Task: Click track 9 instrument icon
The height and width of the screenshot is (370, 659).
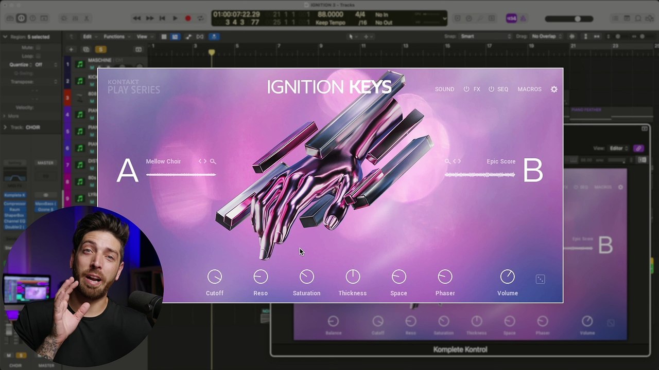Action: click(x=80, y=198)
